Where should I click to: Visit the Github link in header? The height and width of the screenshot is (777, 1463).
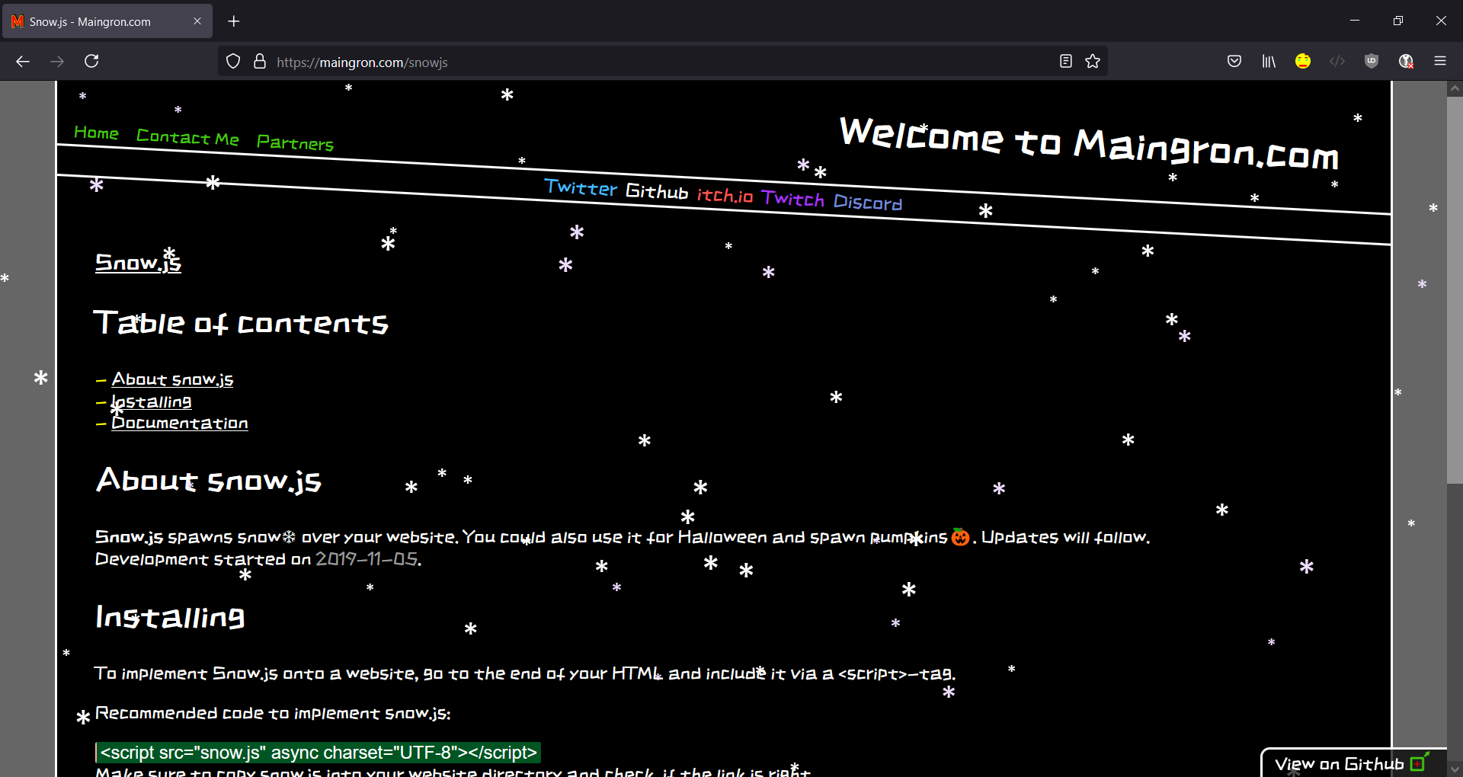[657, 191]
